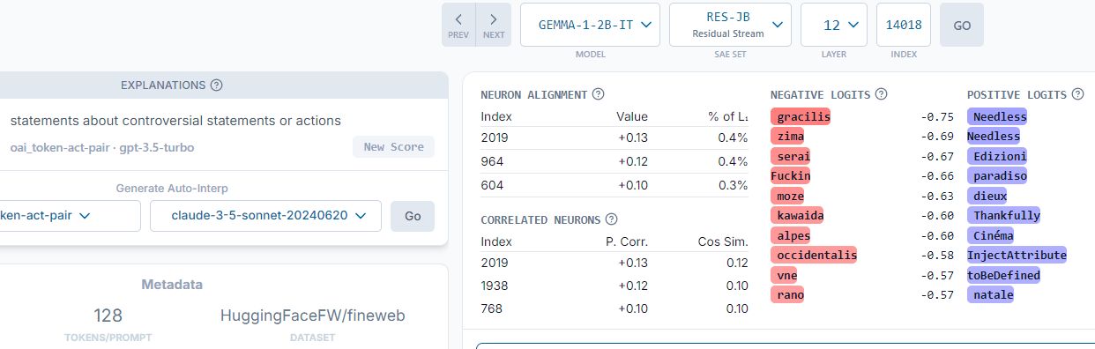Click the New Score button
The width and height of the screenshot is (1095, 349).
coord(393,147)
